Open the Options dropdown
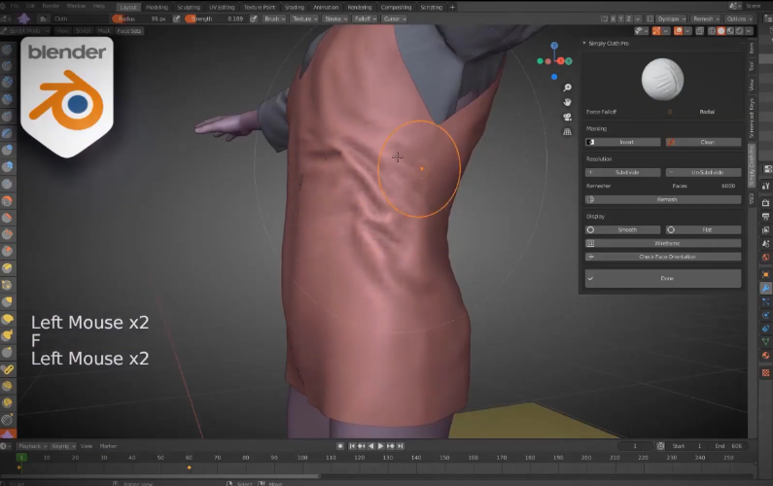The height and width of the screenshot is (486, 773). point(739,18)
